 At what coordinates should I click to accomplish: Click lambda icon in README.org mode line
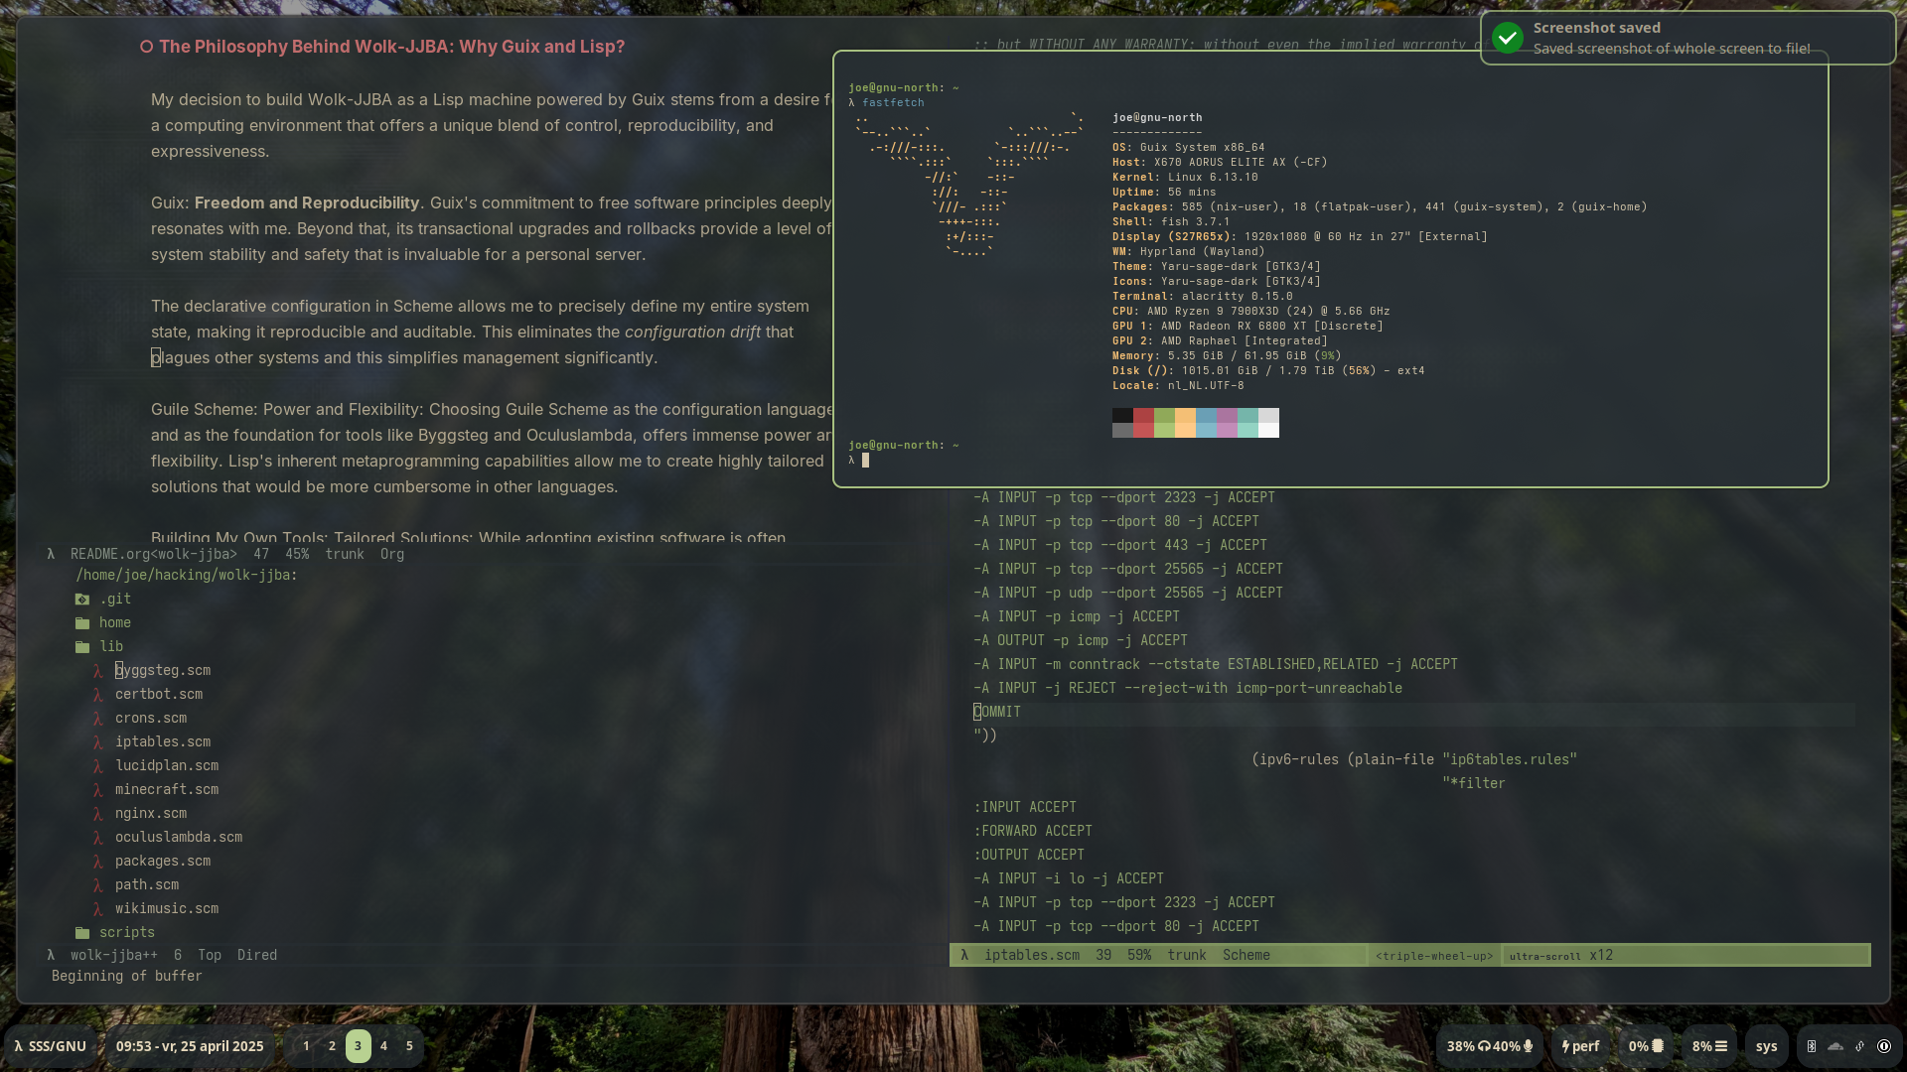click(51, 555)
